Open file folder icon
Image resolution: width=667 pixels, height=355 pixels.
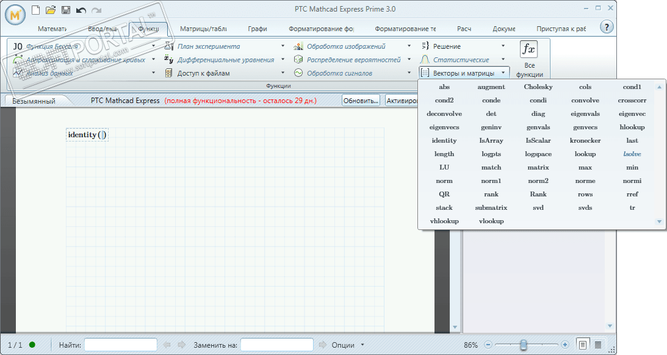pyautogui.click(x=51, y=10)
